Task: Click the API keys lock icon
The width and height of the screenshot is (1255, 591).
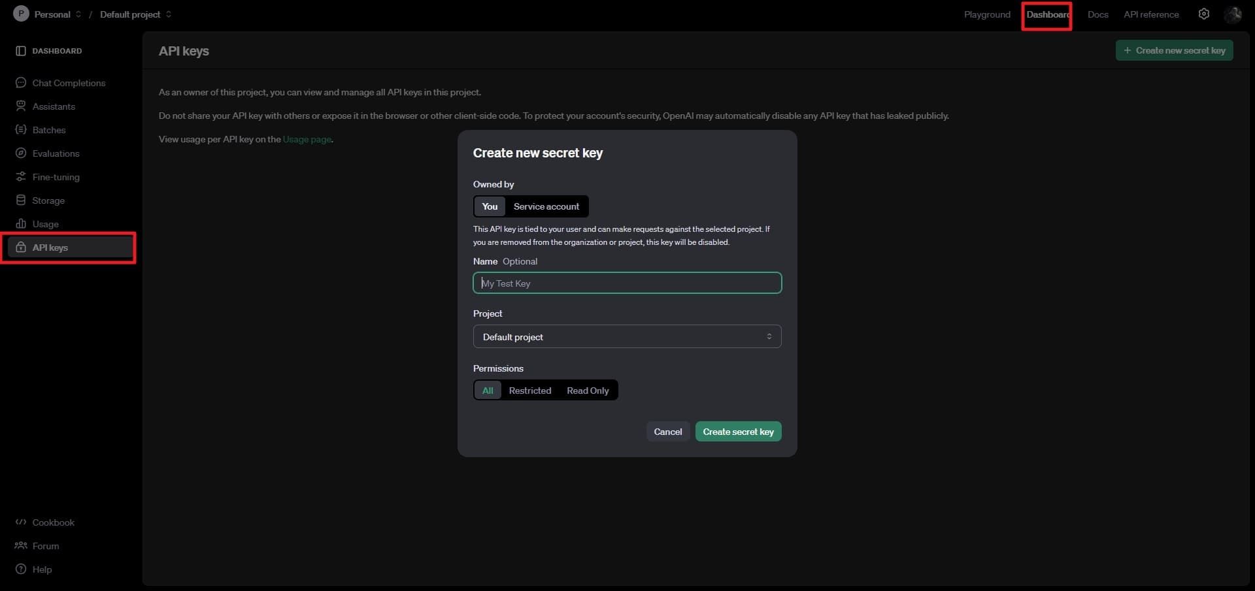Action: coord(21,248)
